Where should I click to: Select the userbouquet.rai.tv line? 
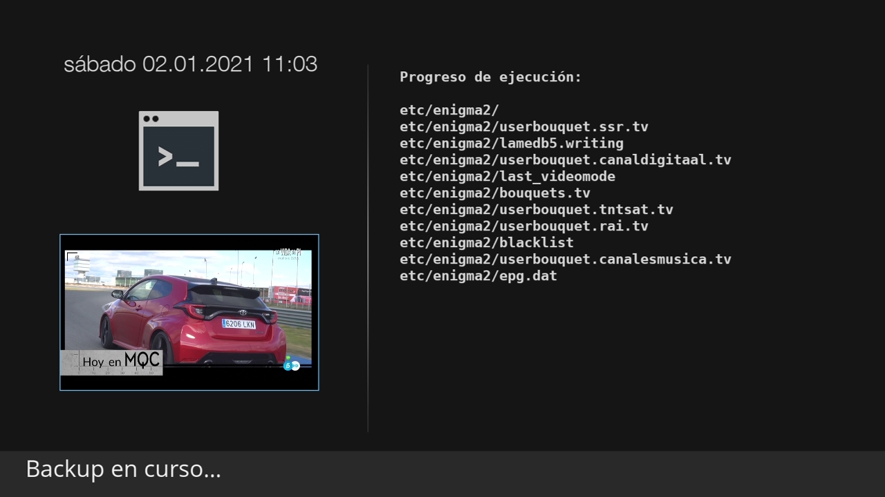pos(523,226)
